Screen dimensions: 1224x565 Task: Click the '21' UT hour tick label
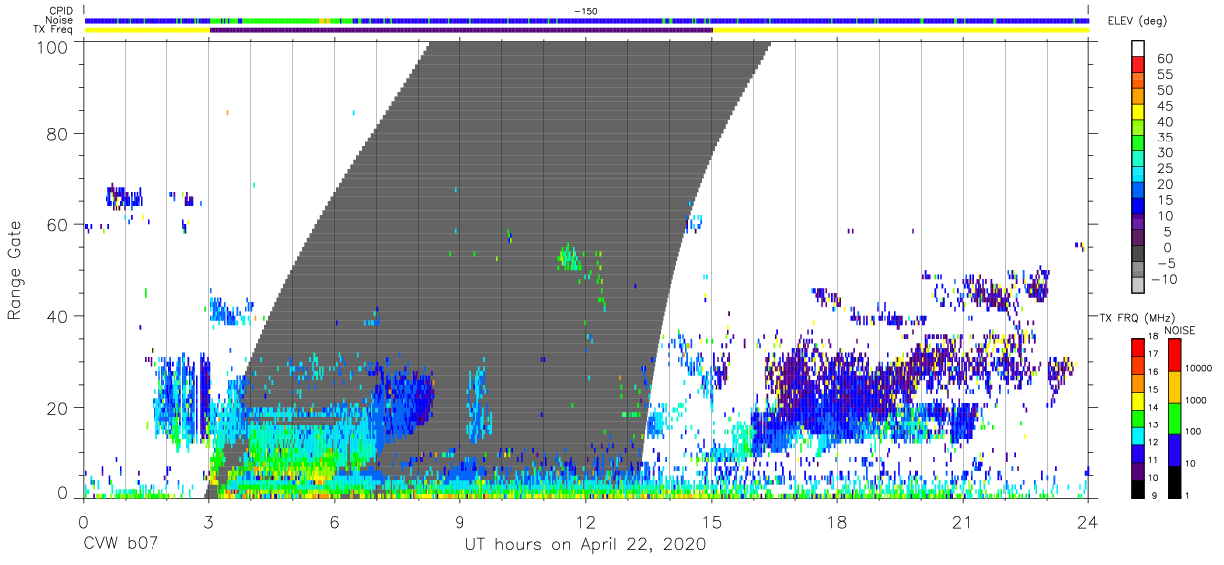(x=963, y=522)
